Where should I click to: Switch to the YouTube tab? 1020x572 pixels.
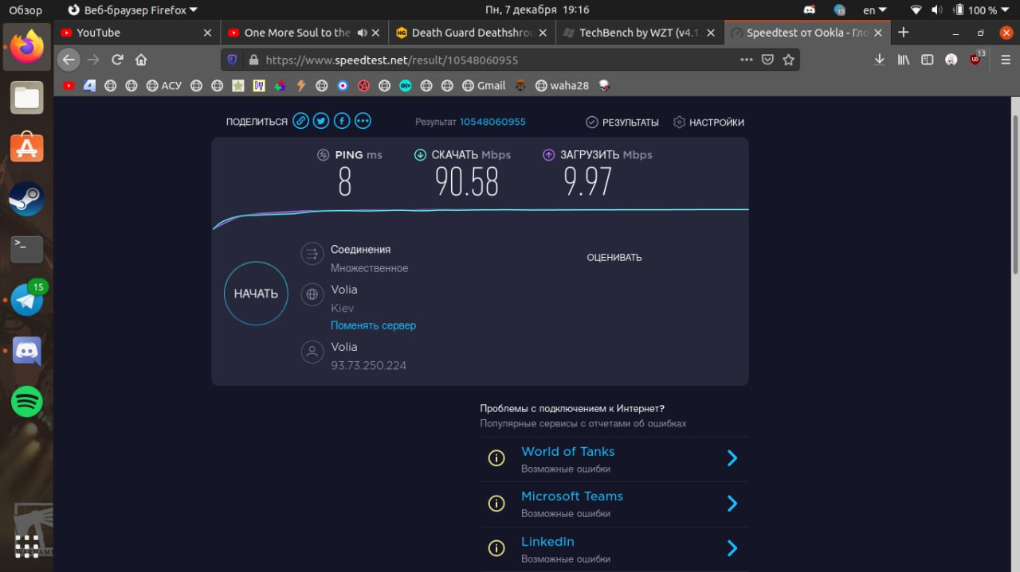coord(136,33)
